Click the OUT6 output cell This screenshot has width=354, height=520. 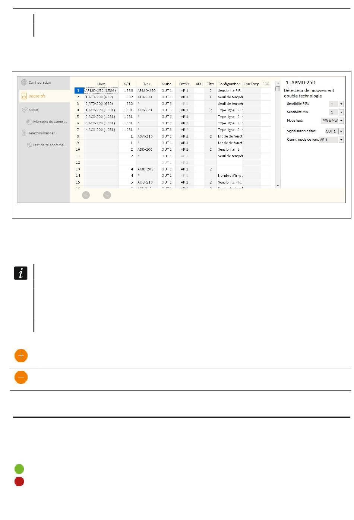tap(167, 117)
